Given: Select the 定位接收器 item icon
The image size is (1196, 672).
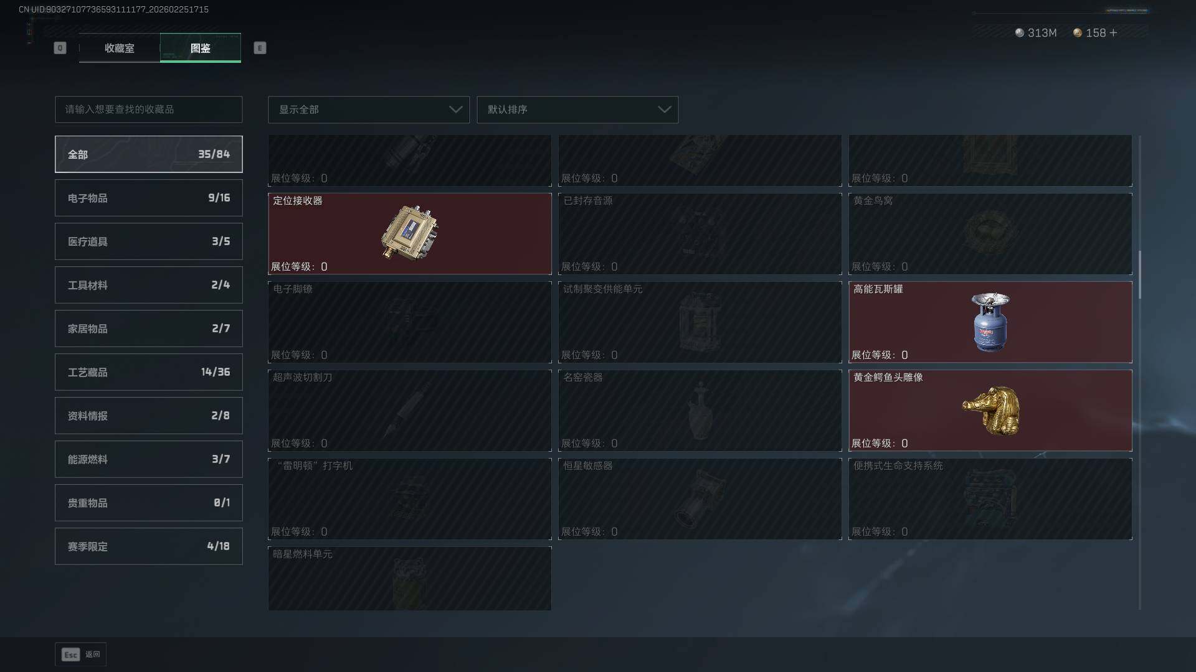Looking at the screenshot, I should coord(409,233).
